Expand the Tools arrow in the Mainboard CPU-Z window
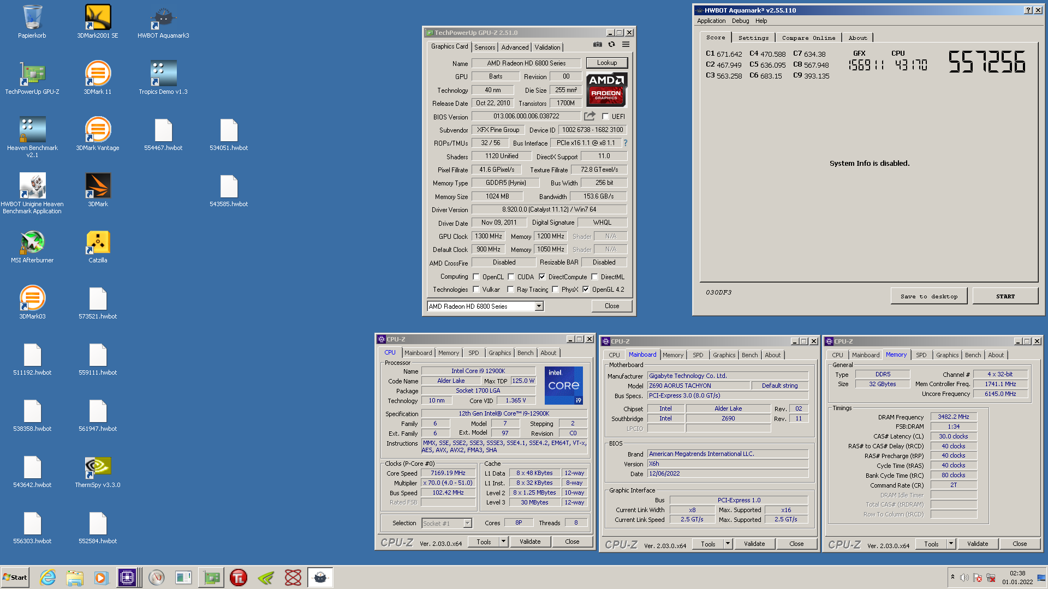1048x589 pixels. tap(728, 544)
